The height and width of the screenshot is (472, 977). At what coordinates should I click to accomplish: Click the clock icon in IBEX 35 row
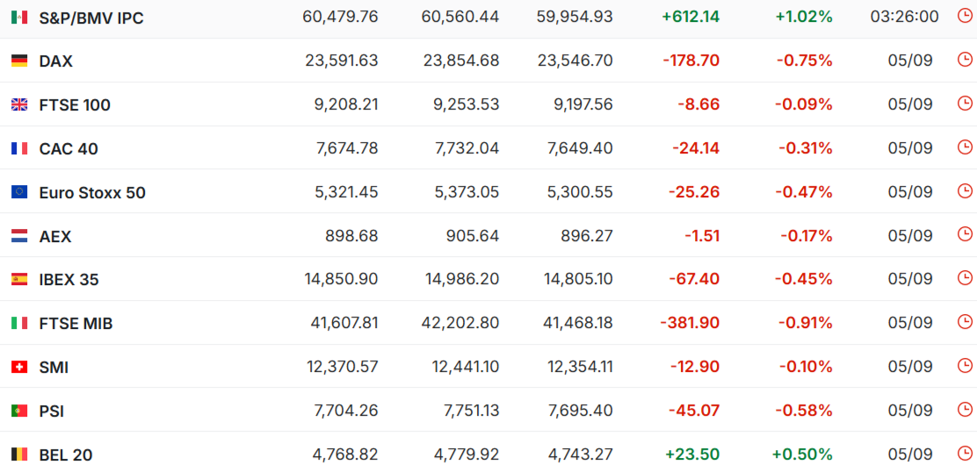pyautogui.click(x=964, y=278)
